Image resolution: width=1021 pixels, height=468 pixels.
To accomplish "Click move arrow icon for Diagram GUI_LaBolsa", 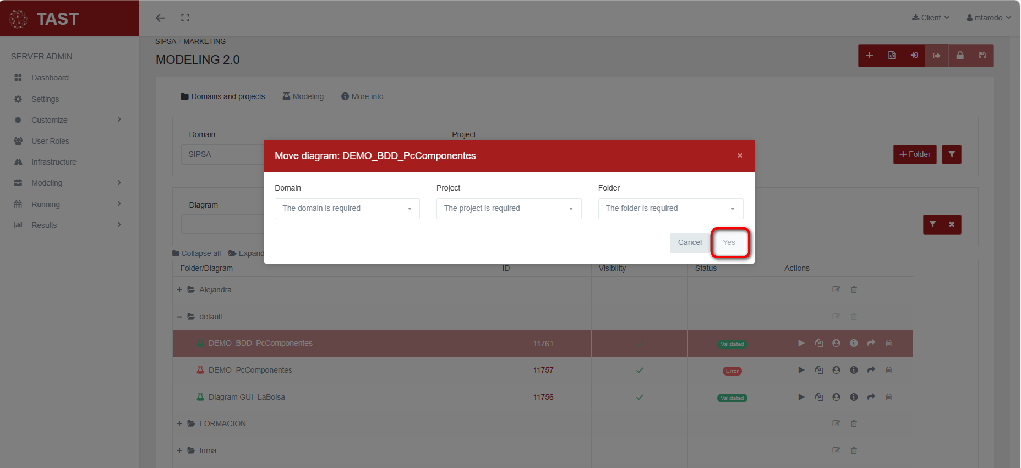I will (871, 398).
